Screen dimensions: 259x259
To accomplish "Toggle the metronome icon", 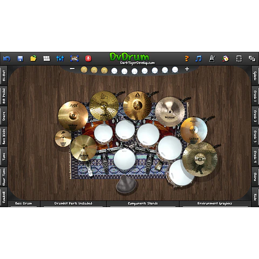I will point(212,59).
